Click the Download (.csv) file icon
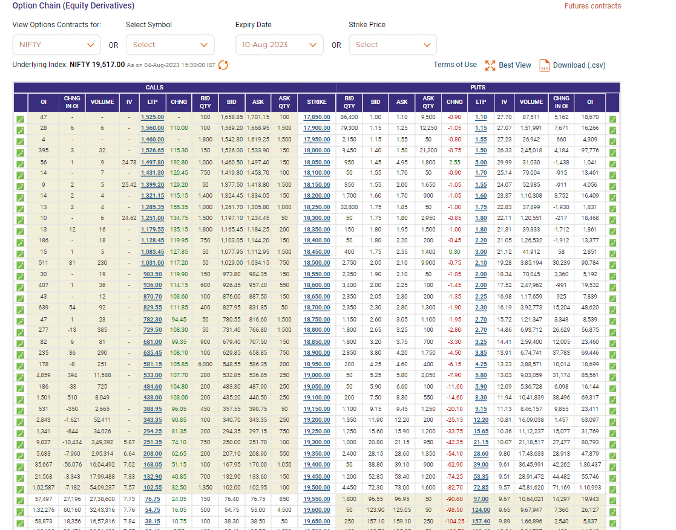Viewport: 676px width, 530px height. (x=544, y=65)
